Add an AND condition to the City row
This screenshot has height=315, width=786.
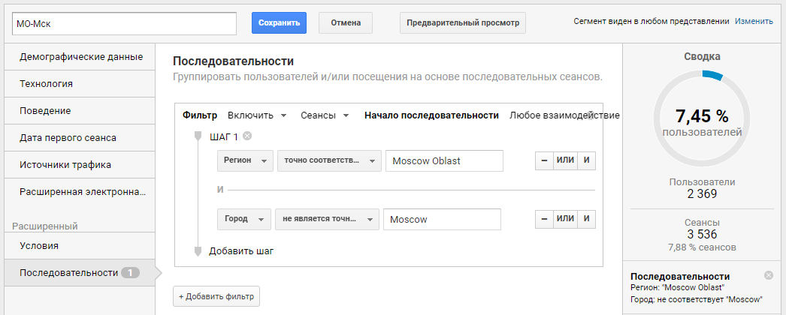pos(586,219)
